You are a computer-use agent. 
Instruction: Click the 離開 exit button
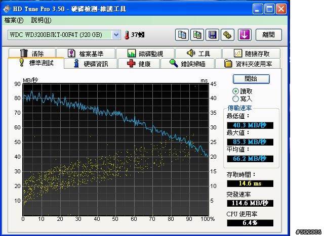coord(269,35)
